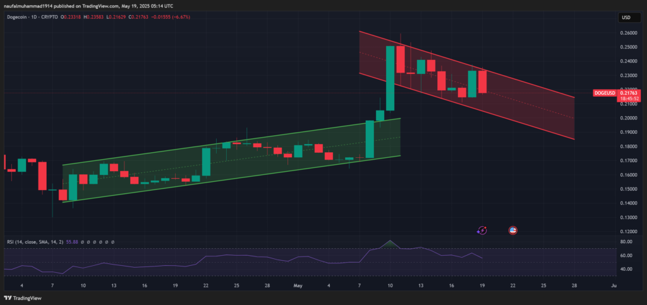Click the 0.15000 price axis label
The width and height of the screenshot is (647, 305).
(x=628, y=189)
